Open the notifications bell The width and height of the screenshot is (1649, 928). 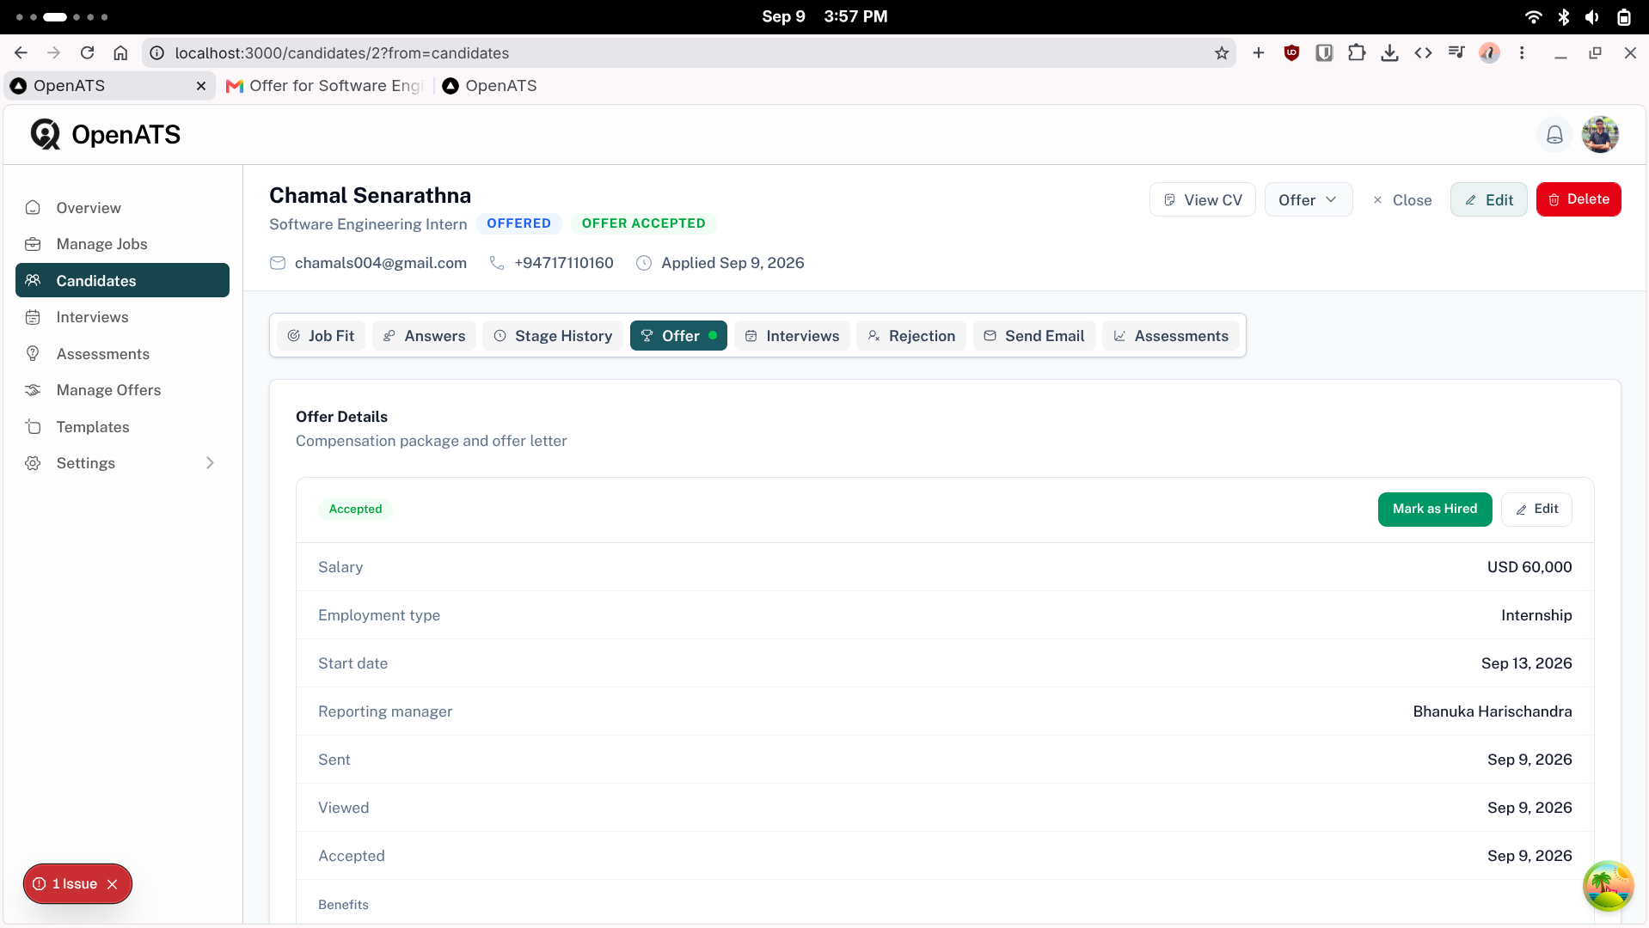(x=1554, y=135)
